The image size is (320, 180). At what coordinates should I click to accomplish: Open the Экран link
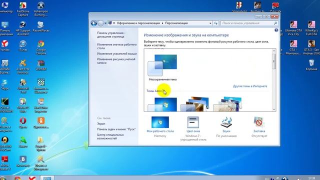pyautogui.click(x=101, y=123)
